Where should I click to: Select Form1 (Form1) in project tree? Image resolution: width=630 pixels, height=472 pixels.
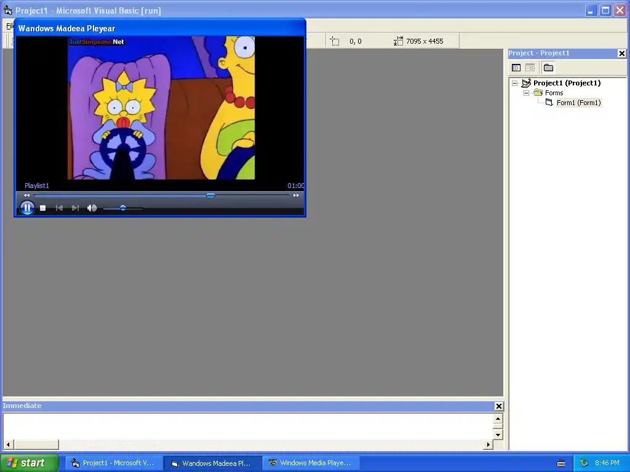578,103
